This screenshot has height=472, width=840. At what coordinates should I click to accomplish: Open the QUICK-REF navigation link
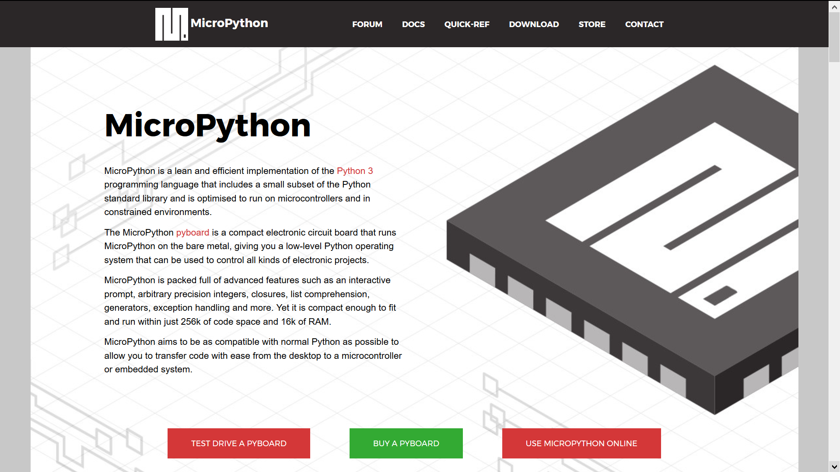pos(466,24)
